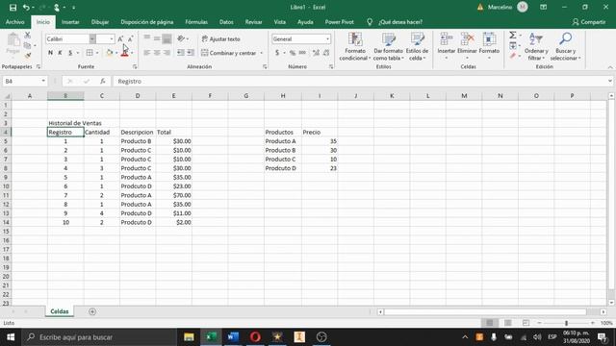The image size is (616, 346).
Task: Open the Windows Start menu
Action: [11, 337]
